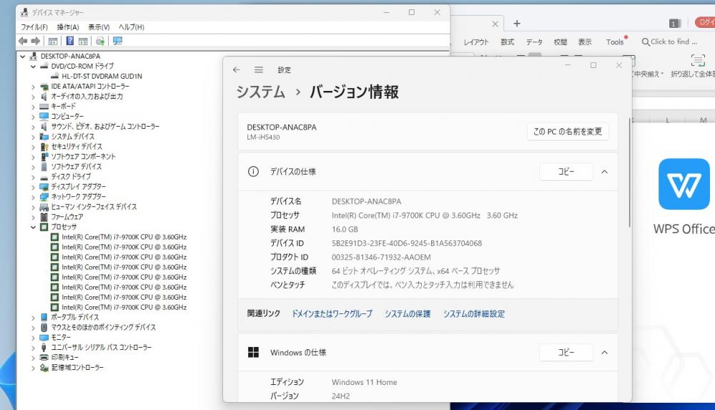Expand ネットワーク アダプター node
Screen dimensions: 715x410
coord(34,197)
